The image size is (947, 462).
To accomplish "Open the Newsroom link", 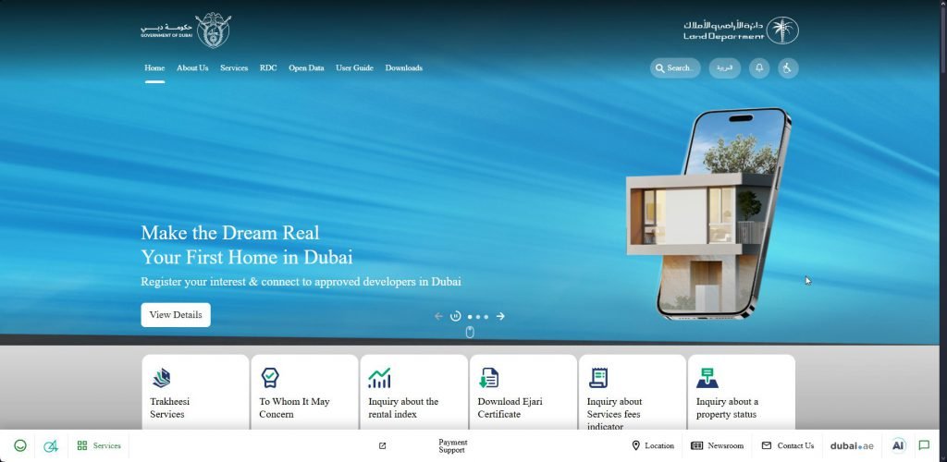I will point(717,445).
